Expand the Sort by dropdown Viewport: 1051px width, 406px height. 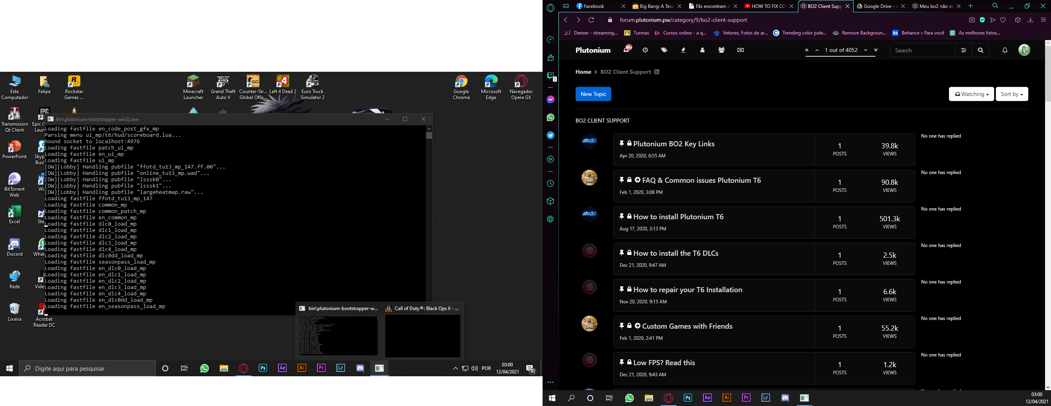tap(1011, 94)
